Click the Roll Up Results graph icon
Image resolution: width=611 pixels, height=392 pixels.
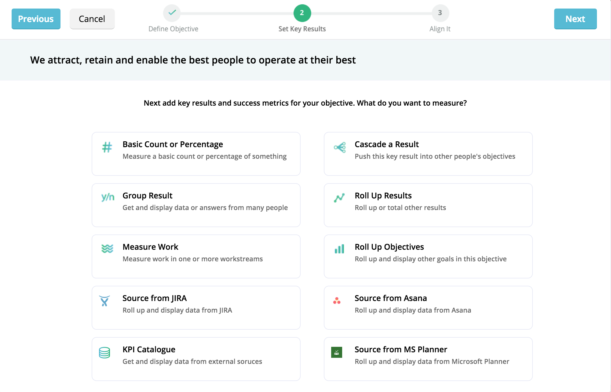click(339, 198)
